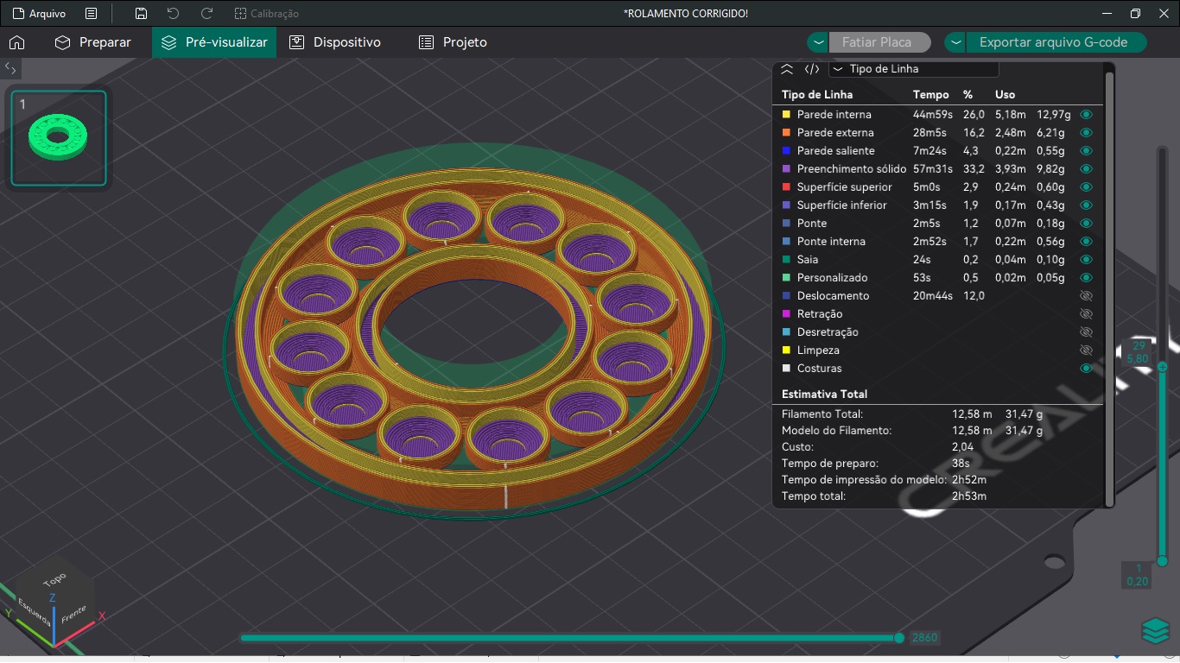Image resolution: width=1180 pixels, height=663 pixels.
Task: Hide Preenchimento sólido line type
Action: 1087,169
